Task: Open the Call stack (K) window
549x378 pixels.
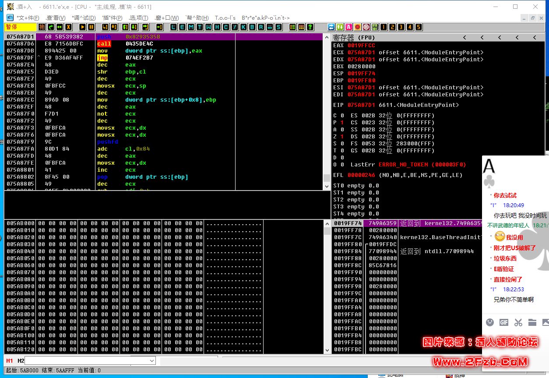Action: coord(243,27)
